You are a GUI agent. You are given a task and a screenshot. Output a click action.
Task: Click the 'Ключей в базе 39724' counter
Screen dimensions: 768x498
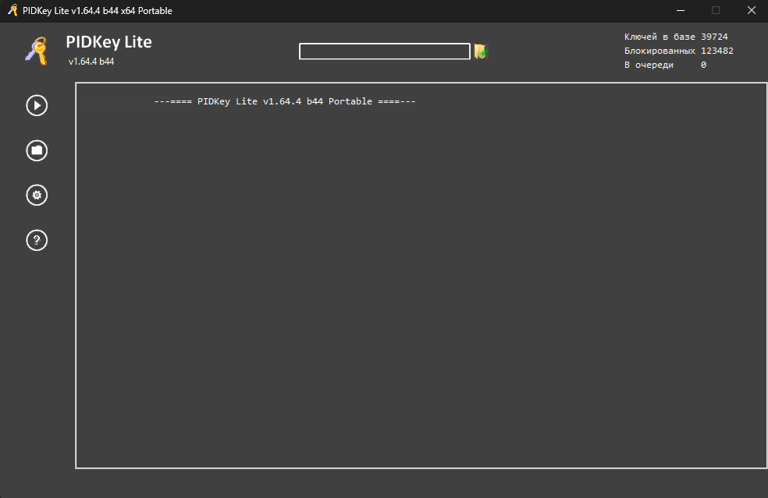[x=676, y=37]
